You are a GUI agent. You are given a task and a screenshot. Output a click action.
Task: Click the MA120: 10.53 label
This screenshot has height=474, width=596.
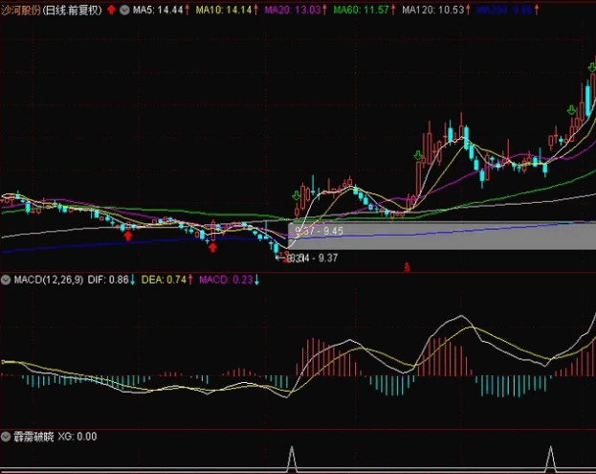click(433, 9)
